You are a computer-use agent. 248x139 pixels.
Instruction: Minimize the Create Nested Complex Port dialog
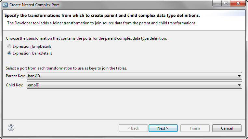click(217, 4)
